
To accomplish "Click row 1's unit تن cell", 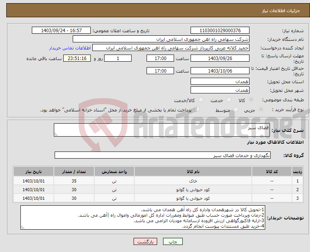I will pos(114,181).
